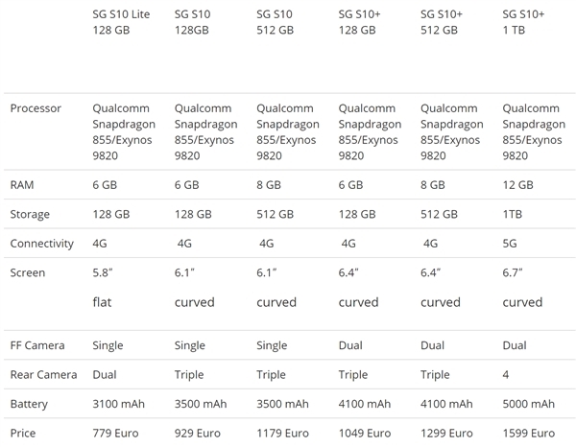Image resolution: width=576 pixels, height=447 pixels.
Task: Click the 779 Euro price
Action: [118, 434]
